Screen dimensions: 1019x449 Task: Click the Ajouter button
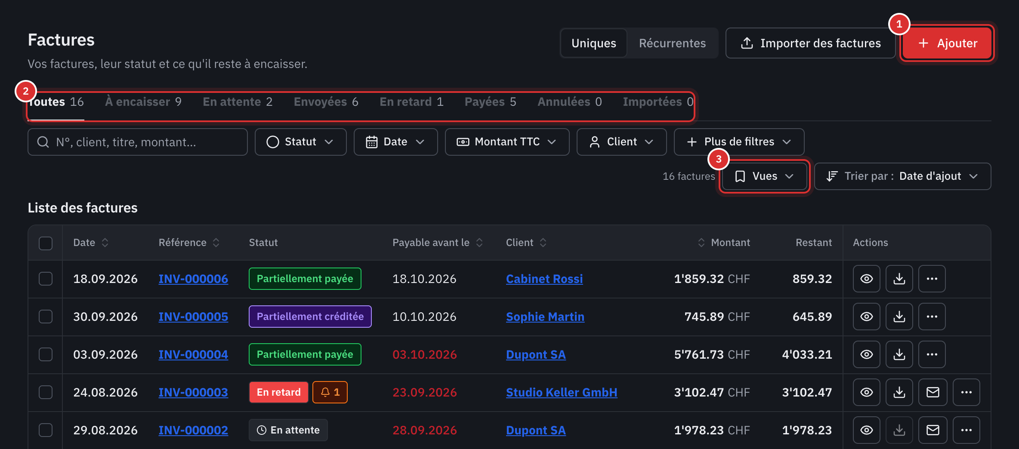pyautogui.click(x=947, y=43)
